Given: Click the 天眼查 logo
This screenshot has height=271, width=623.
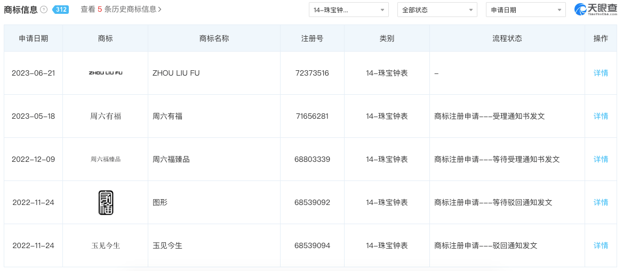Looking at the screenshot, I should [x=595, y=10].
